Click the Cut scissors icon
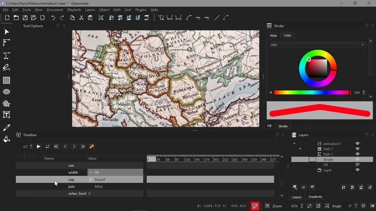The image size is (376, 211). pos(81,18)
